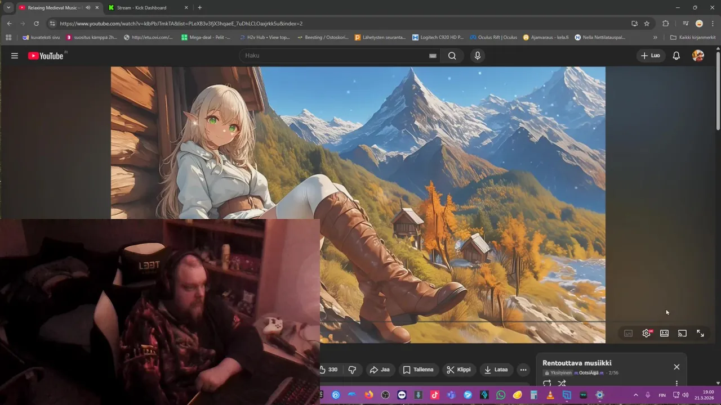The image size is (721, 405).
Task: Toggle playlist loop in Rentouttava musiikki
Action: [547, 384]
